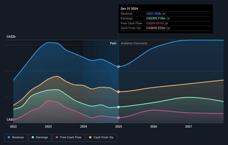The image size is (228, 145).
Task: Click the 2026 x-axis label
Action: tap(154, 127)
